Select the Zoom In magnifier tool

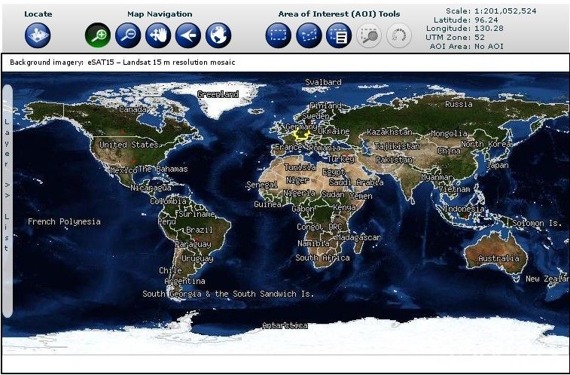98,35
